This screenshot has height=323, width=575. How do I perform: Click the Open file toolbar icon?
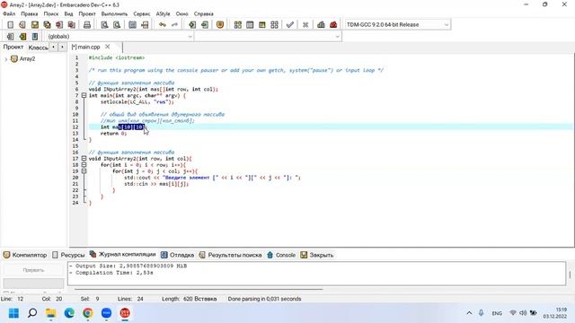22,24
